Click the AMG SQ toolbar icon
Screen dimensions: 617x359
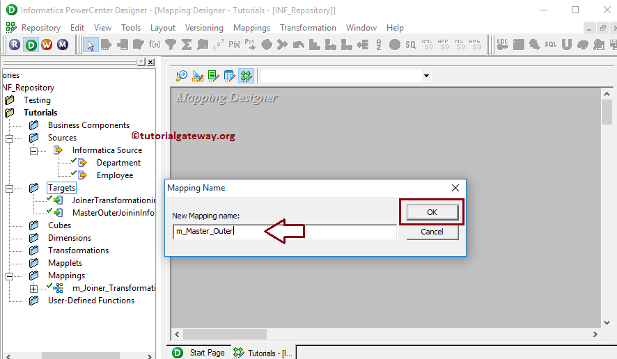[475, 45]
